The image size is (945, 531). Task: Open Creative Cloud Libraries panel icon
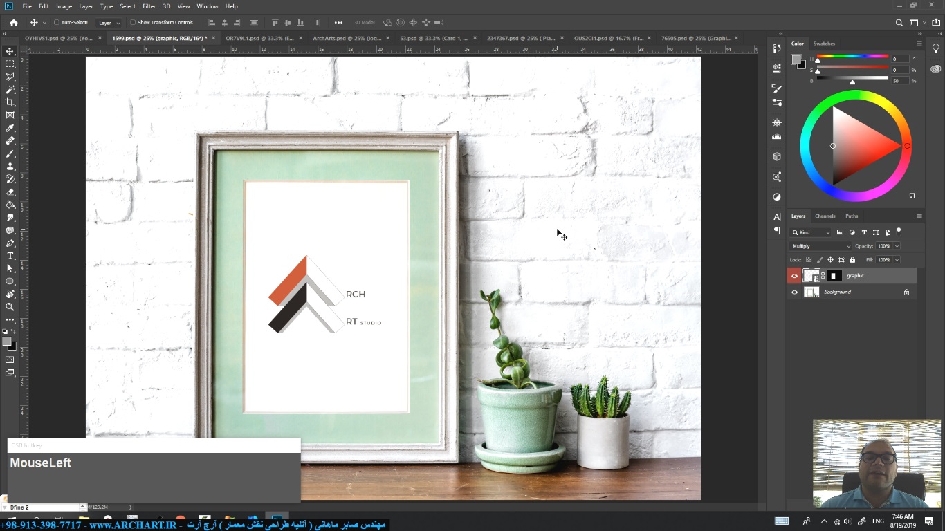(x=936, y=68)
